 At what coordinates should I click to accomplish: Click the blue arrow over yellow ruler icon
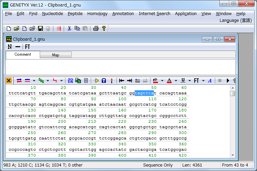(x=137, y=80)
